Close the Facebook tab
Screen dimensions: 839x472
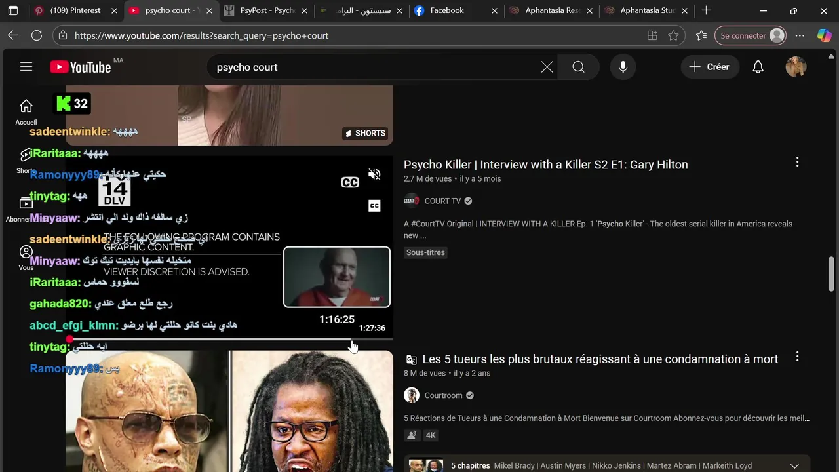(494, 10)
